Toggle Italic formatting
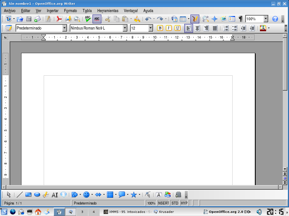The image size is (289, 216). (x=169, y=28)
